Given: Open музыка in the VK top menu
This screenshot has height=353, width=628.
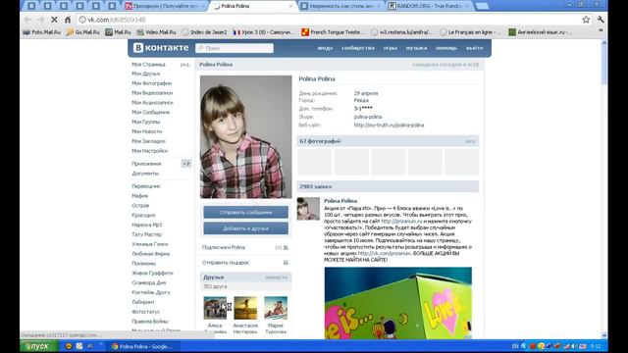Looking at the screenshot, I should 416,48.
